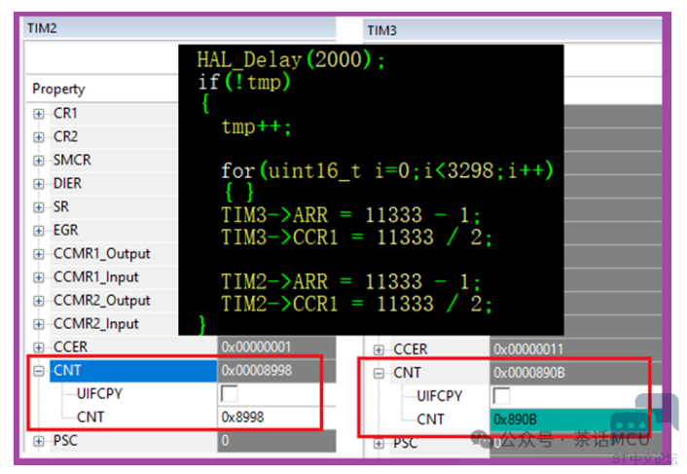Select the TIM2 CNT row value 0x00008998
This screenshot has height=474, width=687.
pos(268,371)
